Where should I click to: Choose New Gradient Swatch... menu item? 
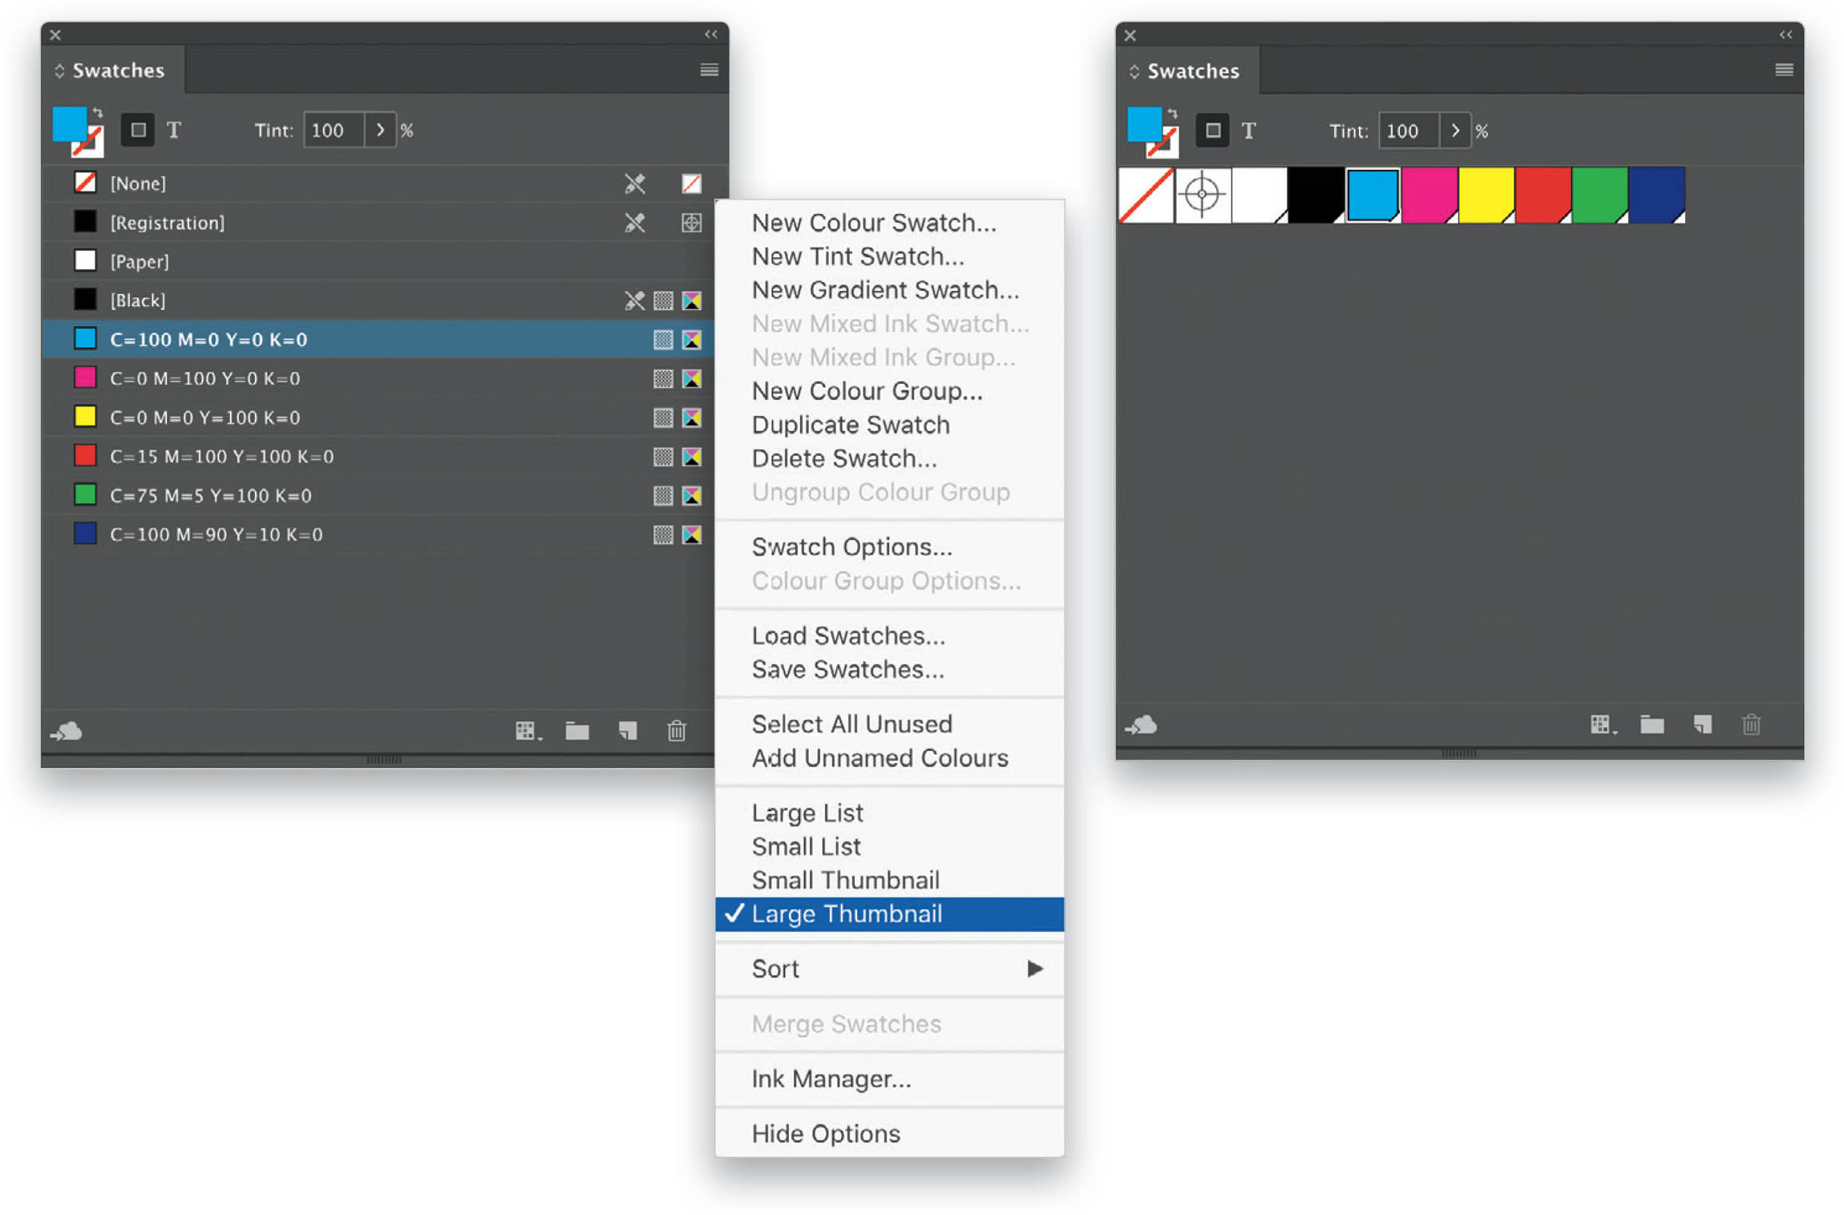[x=890, y=290]
